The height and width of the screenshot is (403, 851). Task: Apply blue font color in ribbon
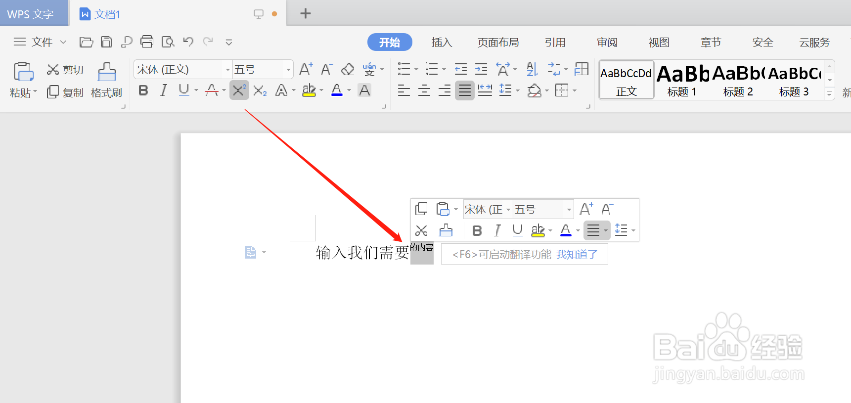(x=337, y=90)
